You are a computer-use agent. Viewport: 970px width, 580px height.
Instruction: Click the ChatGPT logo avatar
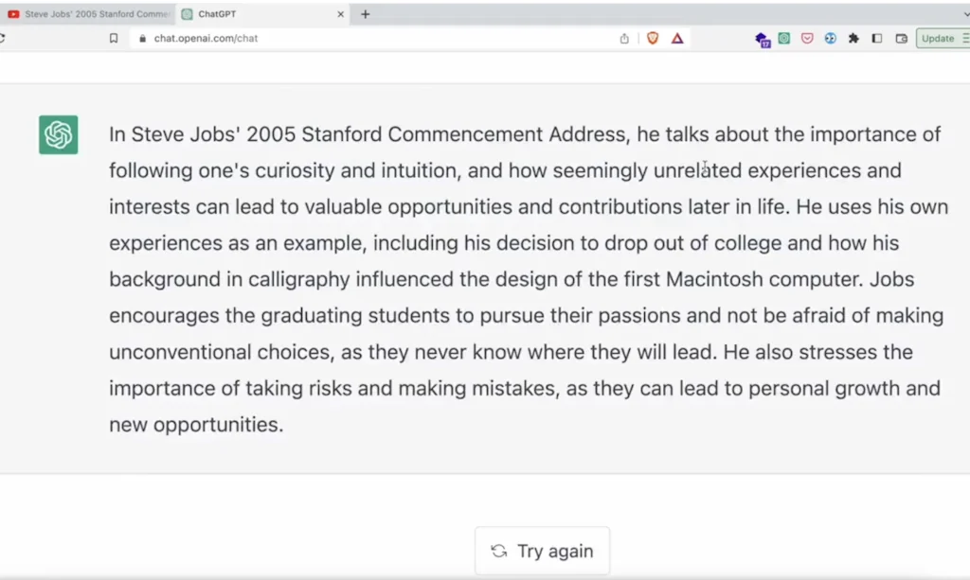pyautogui.click(x=58, y=134)
